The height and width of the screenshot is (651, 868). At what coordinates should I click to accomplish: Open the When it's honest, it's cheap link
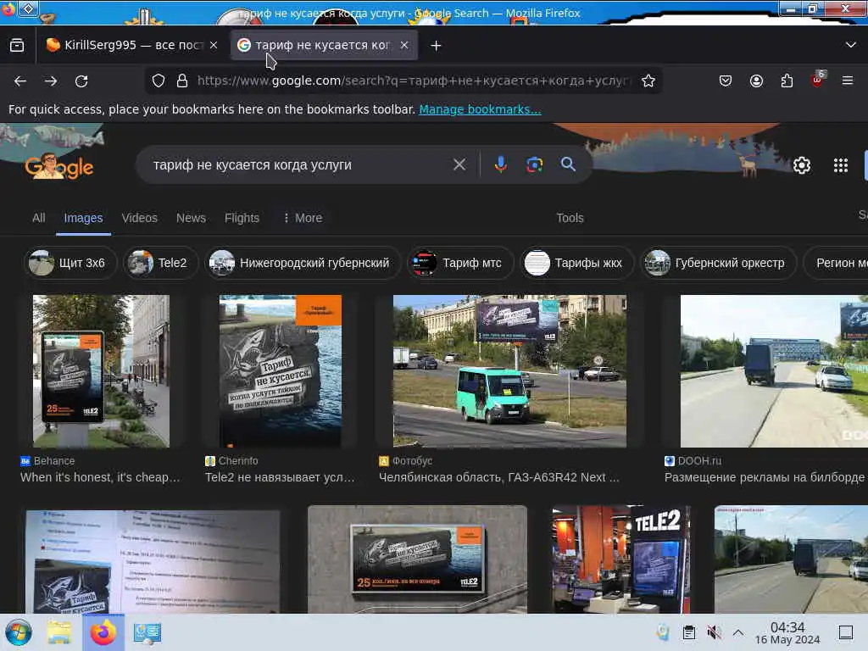pyautogui.click(x=100, y=477)
